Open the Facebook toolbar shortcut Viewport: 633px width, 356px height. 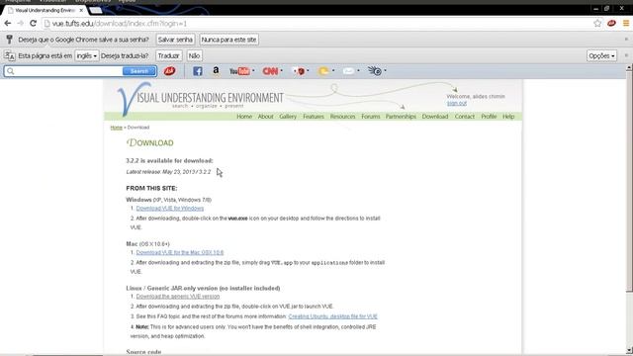tap(197, 71)
